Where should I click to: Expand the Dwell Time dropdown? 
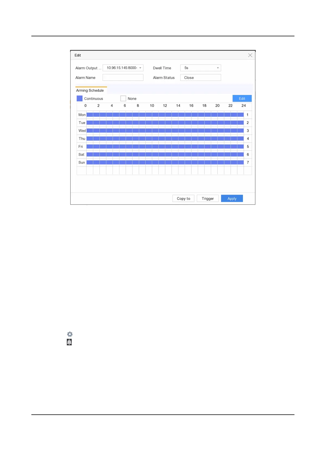click(x=200, y=68)
